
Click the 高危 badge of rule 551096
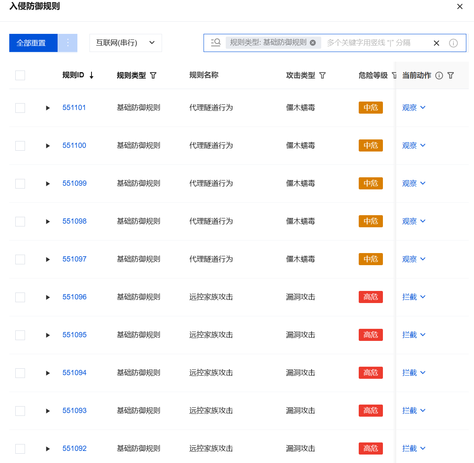tap(371, 297)
